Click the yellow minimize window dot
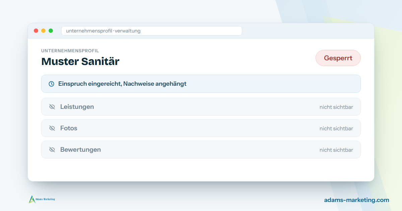Screen dimensions: 402x211 point(43,31)
